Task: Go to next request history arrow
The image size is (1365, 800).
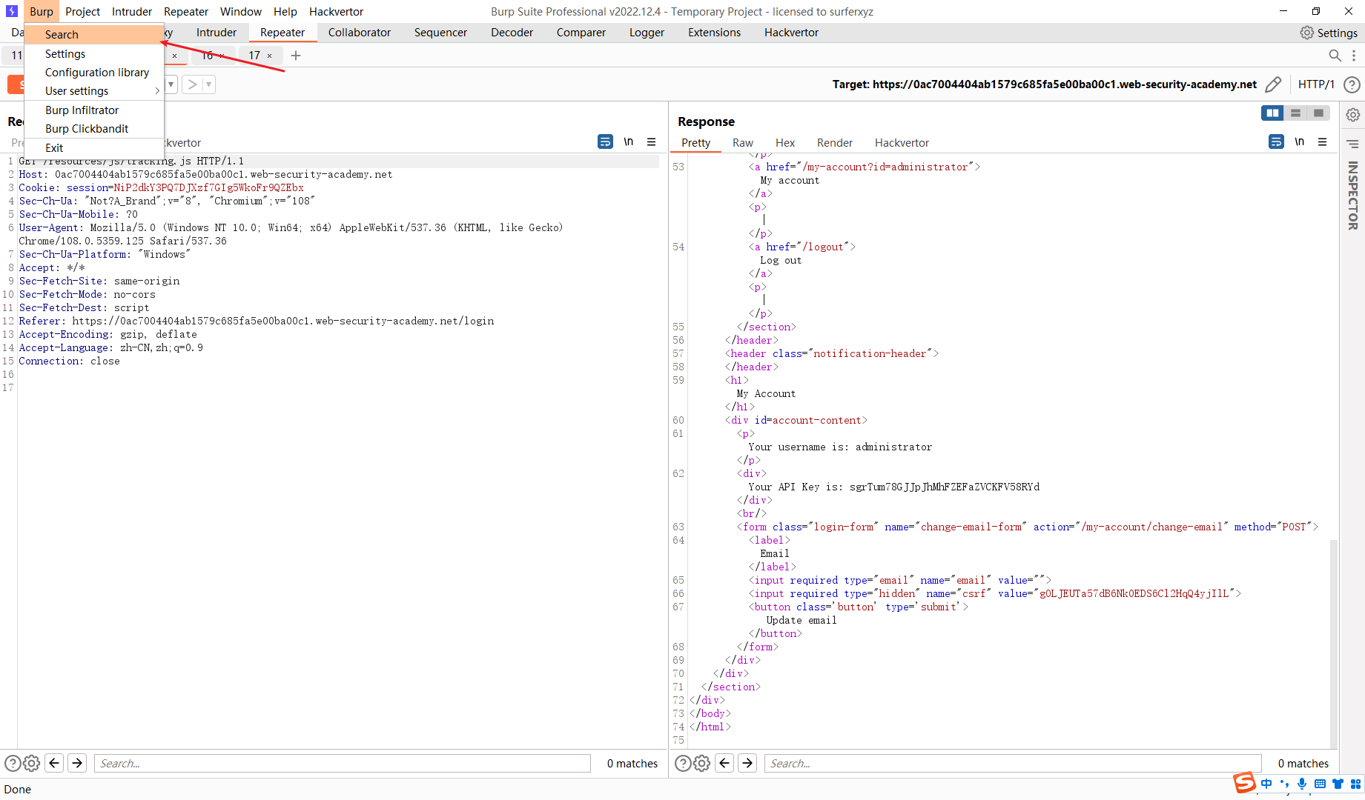Action: click(x=192, y=84)
